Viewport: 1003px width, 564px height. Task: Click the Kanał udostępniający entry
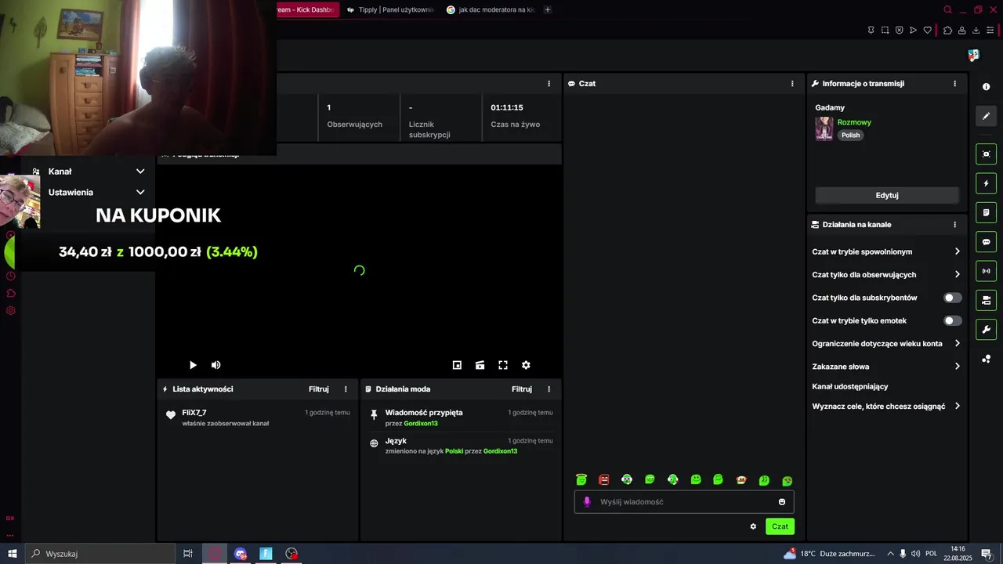point(850,386)
